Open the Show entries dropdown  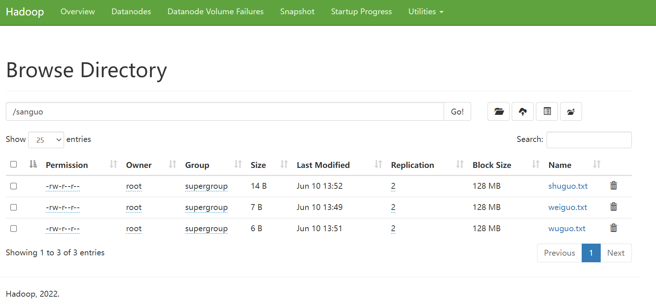46,140
